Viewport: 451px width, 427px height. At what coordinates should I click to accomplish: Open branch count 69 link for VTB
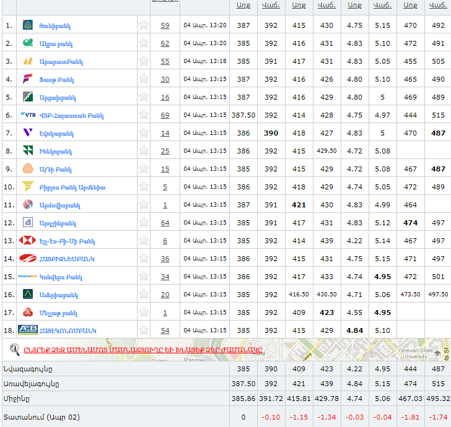point(165,115)
